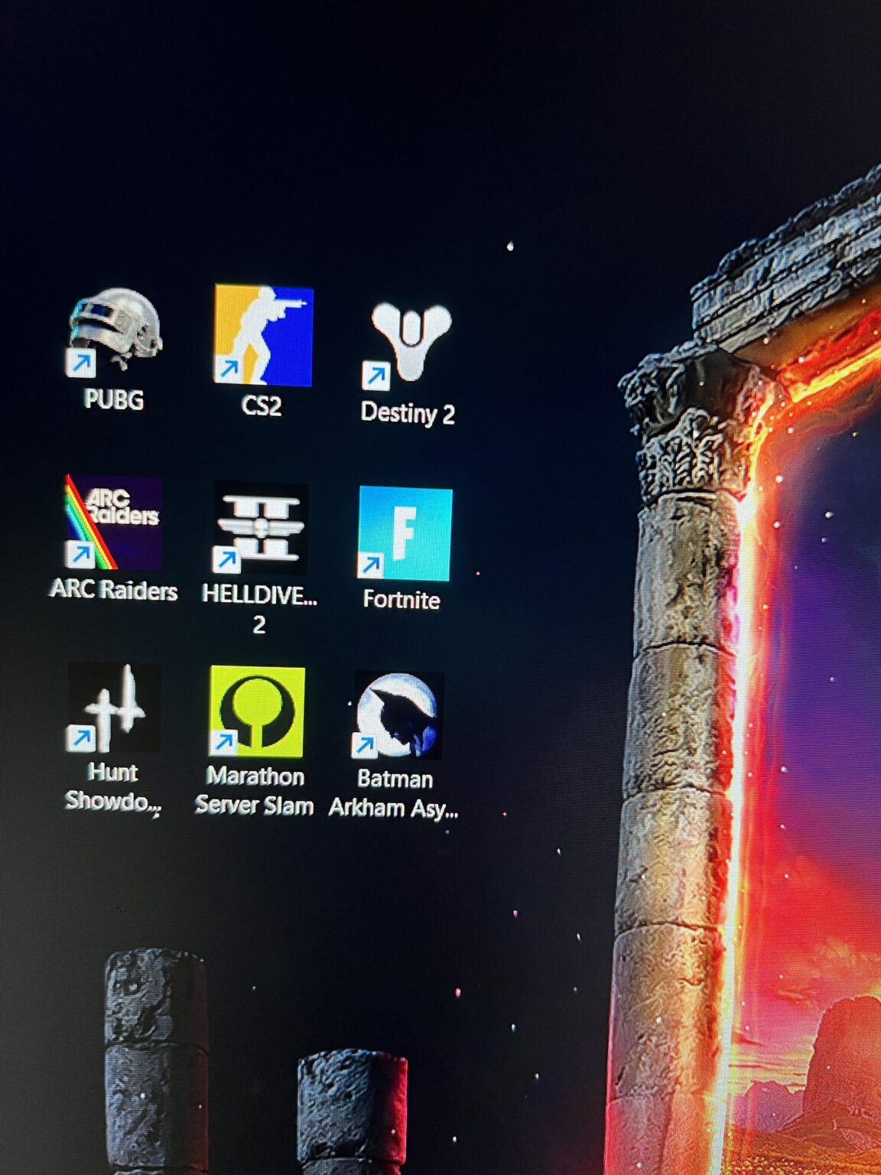881x1175 pixels.
Task: Launch Batman Arkham Asylum
Action: [x=398, y=715]
